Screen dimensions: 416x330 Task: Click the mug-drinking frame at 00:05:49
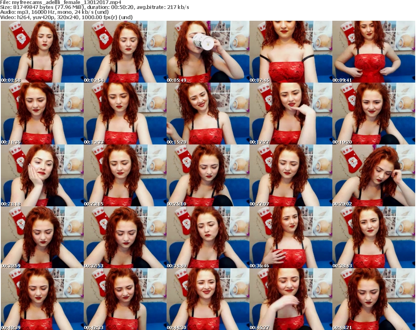click(208, 52)
